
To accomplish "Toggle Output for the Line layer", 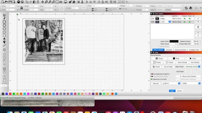I will 185,22.
